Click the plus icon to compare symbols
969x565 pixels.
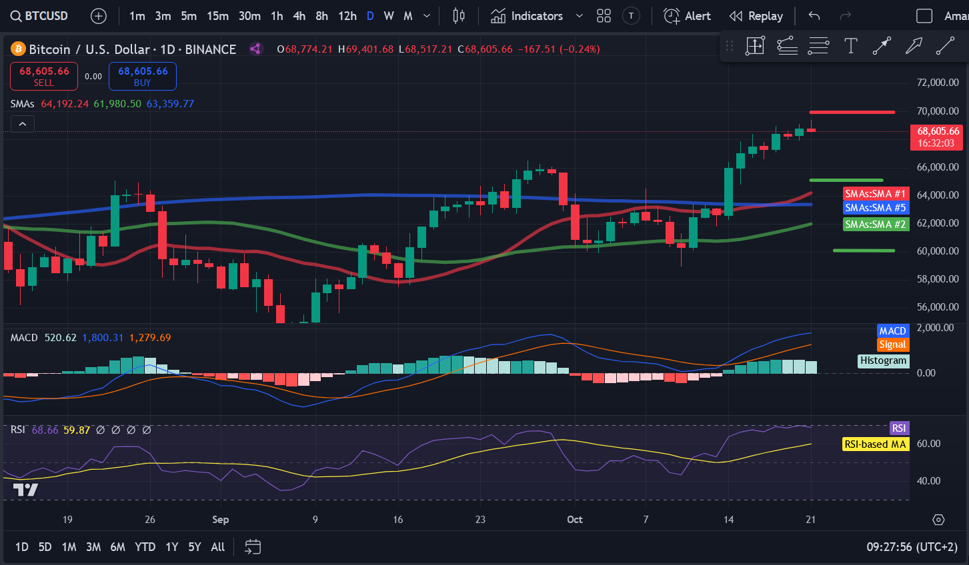pyautogui.click(x=99, y=16)
